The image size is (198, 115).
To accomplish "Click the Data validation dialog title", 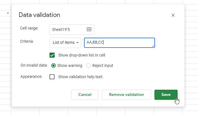I will pos(39,15).
